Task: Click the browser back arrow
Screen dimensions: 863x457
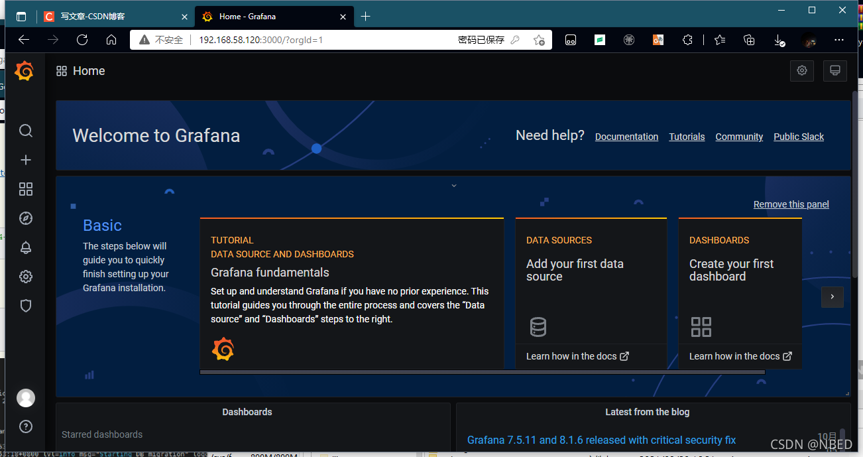Action: click(x=24, y=40)
